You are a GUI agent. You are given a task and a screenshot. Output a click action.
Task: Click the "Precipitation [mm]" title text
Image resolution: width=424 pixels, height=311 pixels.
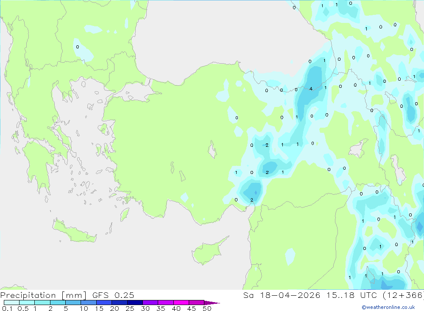tap(43, 295)
